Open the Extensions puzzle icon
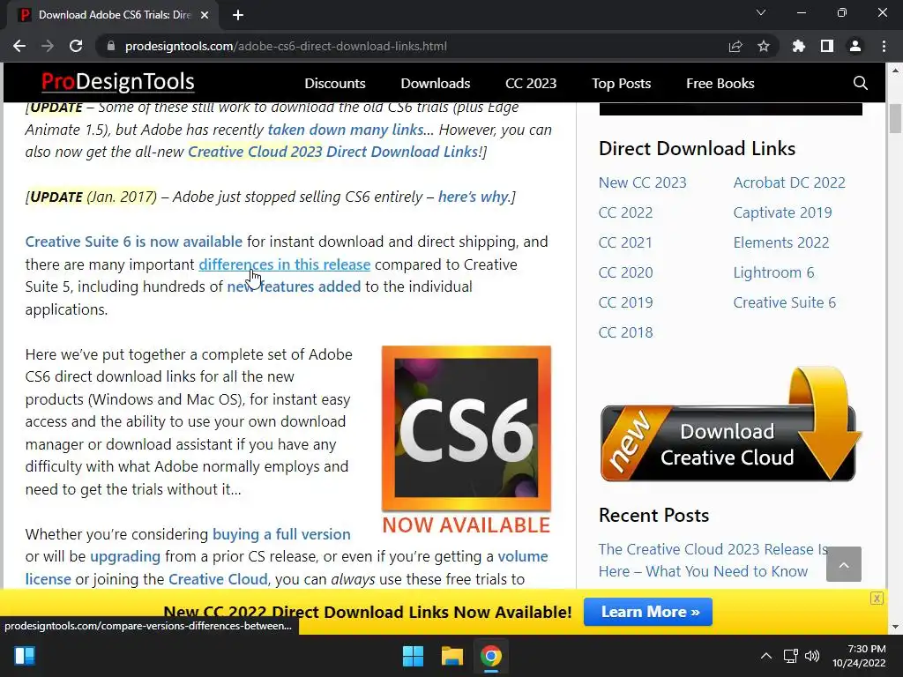 click(x=799, y=46)
